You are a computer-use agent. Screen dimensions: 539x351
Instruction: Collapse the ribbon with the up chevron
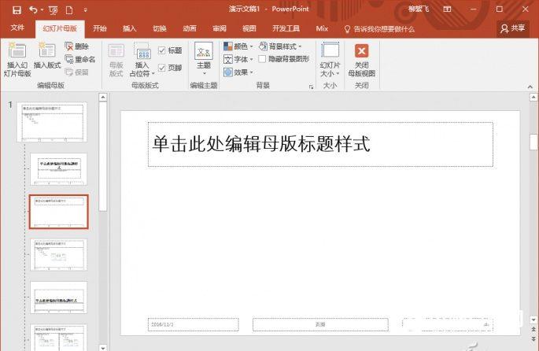[x=530, y=87]
